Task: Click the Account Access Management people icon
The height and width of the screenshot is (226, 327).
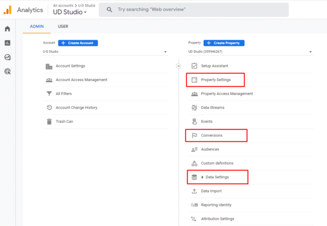Action: click(49, 80)
